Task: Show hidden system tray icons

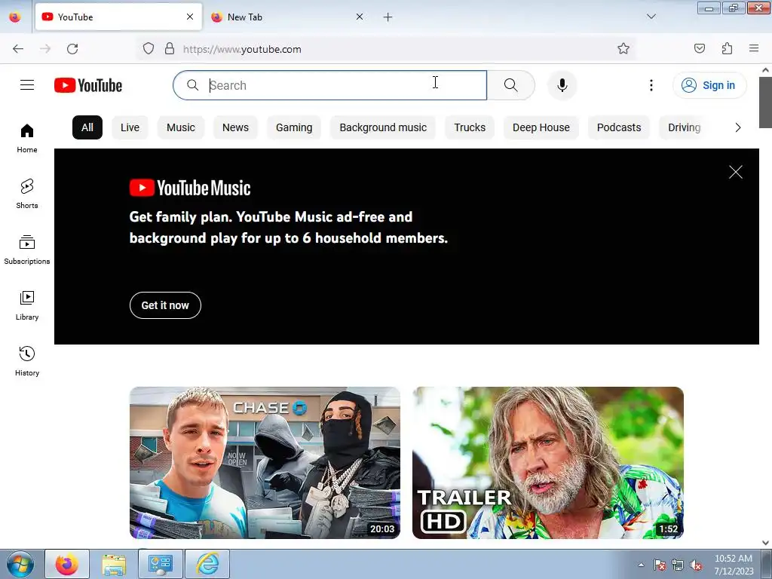Action: click(x=641, y=565)
